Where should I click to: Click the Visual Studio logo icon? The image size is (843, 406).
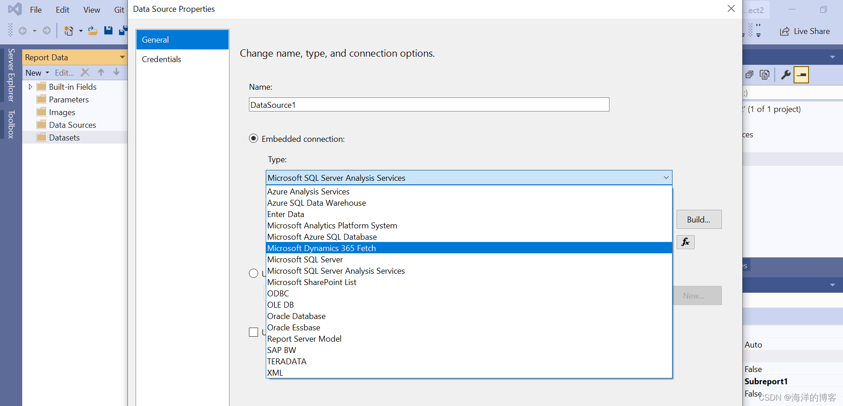point(15,9)
